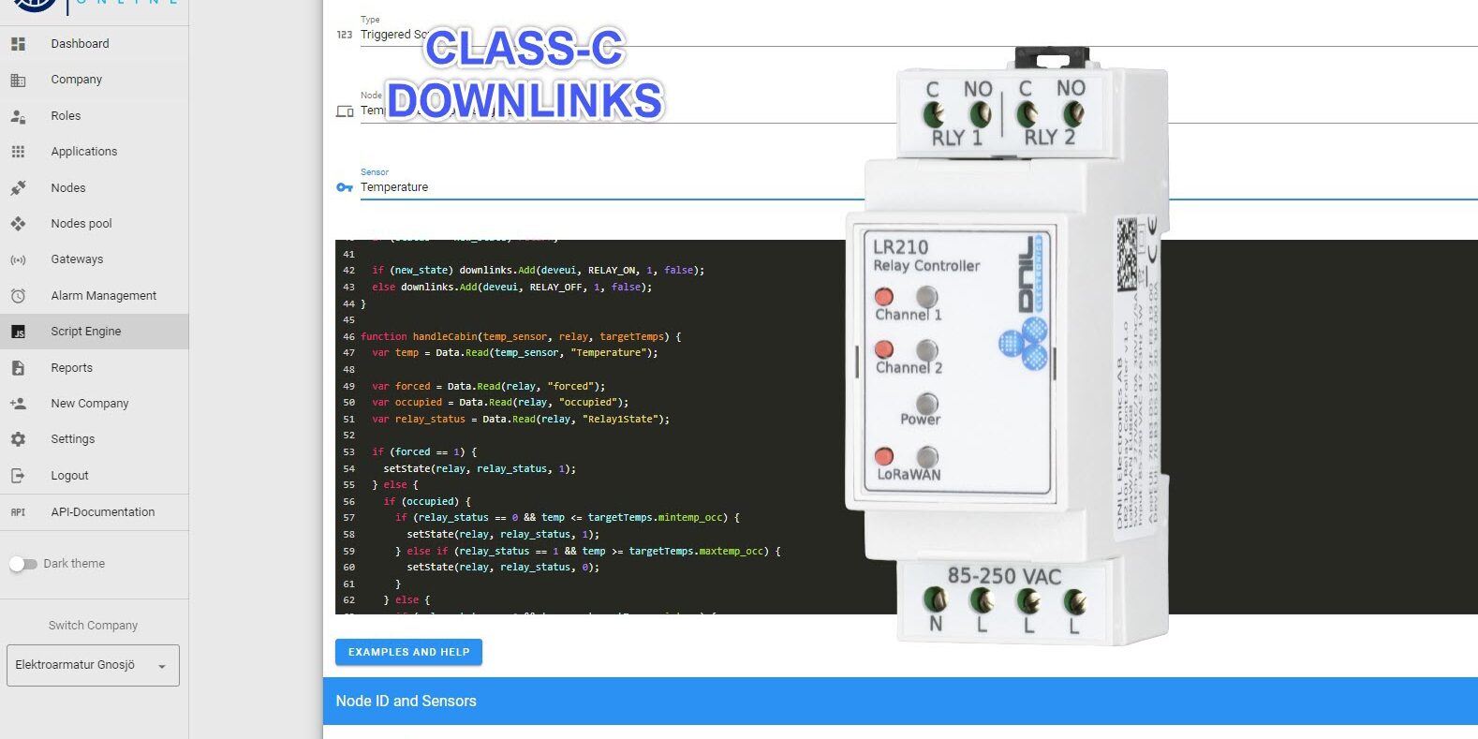Viewport: 1478px width, 739px height.
Task: Click the Settings gear icon
Action: [x=18, y=439]
